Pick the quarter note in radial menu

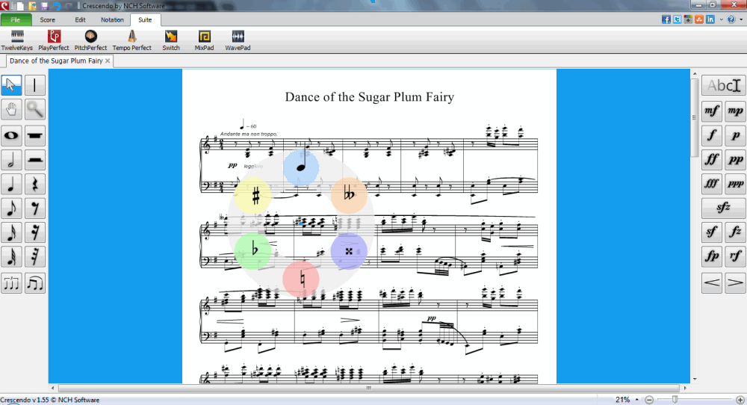[x=301, y=167]
